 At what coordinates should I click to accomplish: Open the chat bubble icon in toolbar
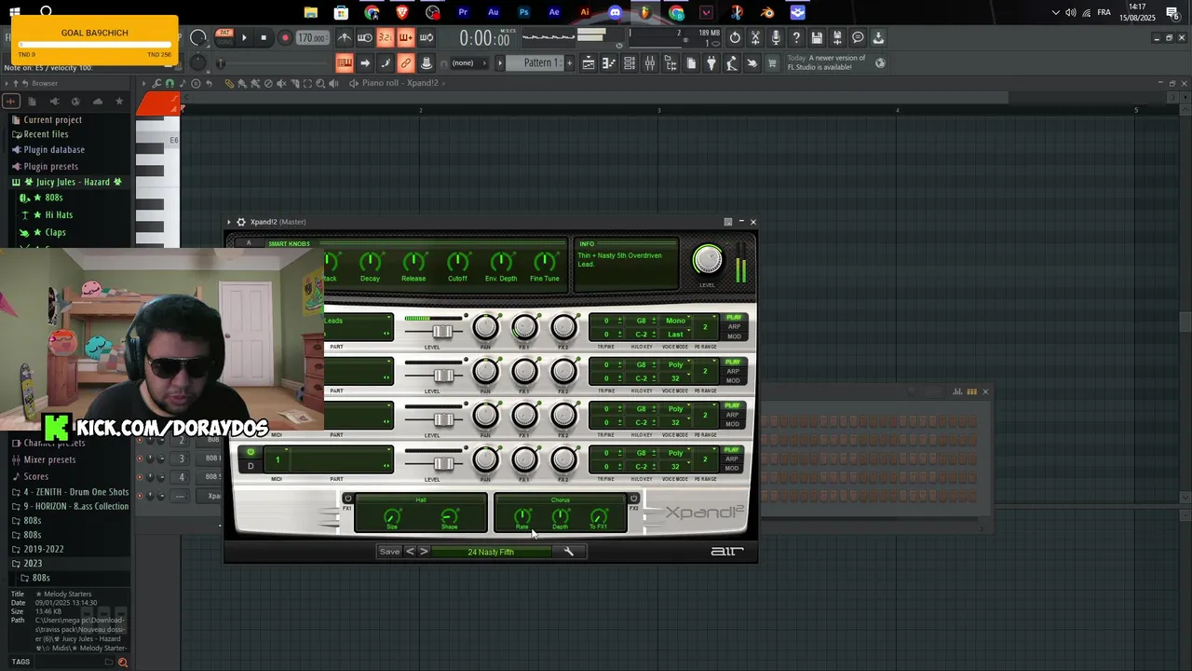(x=858, y=37)
